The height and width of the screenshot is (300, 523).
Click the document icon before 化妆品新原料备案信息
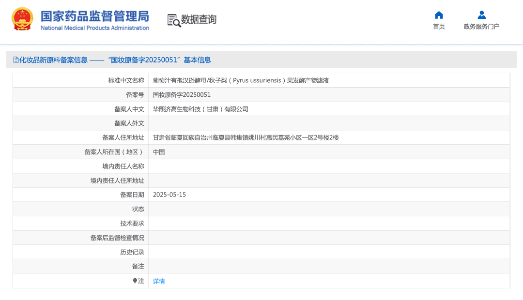pyautogui.click(x=15, y=60)
